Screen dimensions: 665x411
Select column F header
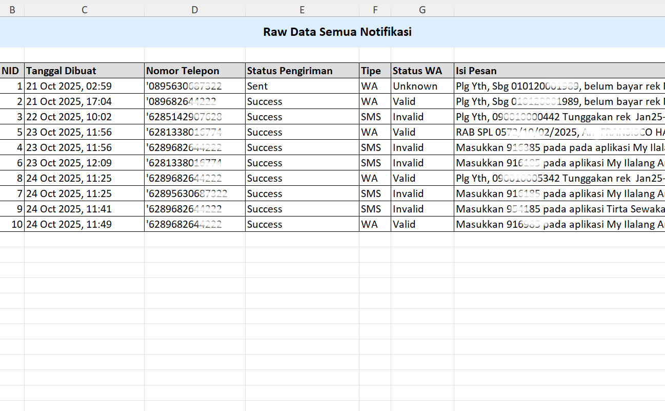tap(375, 10)
